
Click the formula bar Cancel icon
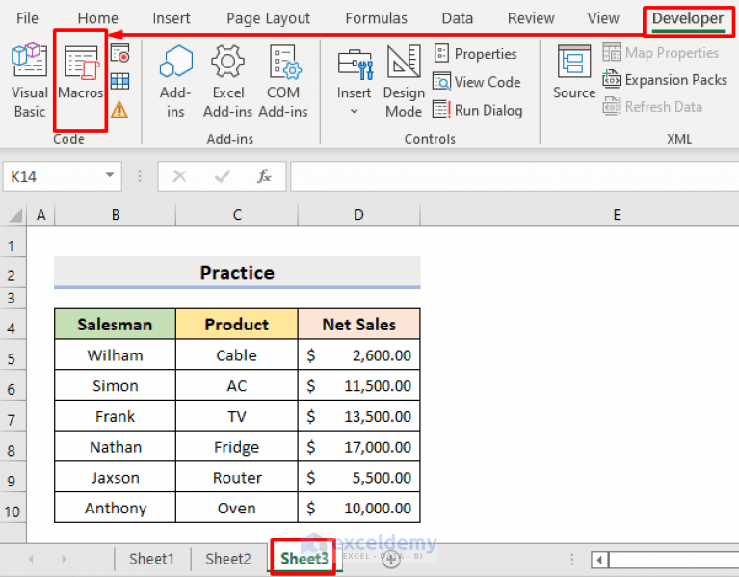[179, 176]
